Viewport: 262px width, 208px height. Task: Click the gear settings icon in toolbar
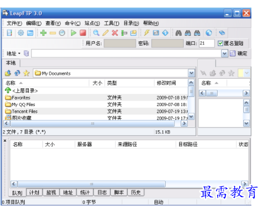21,33
